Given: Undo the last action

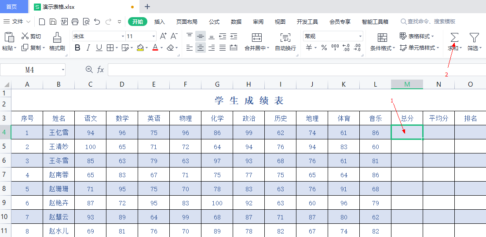Looking at the screenshot, I should (x=97, y=22).
